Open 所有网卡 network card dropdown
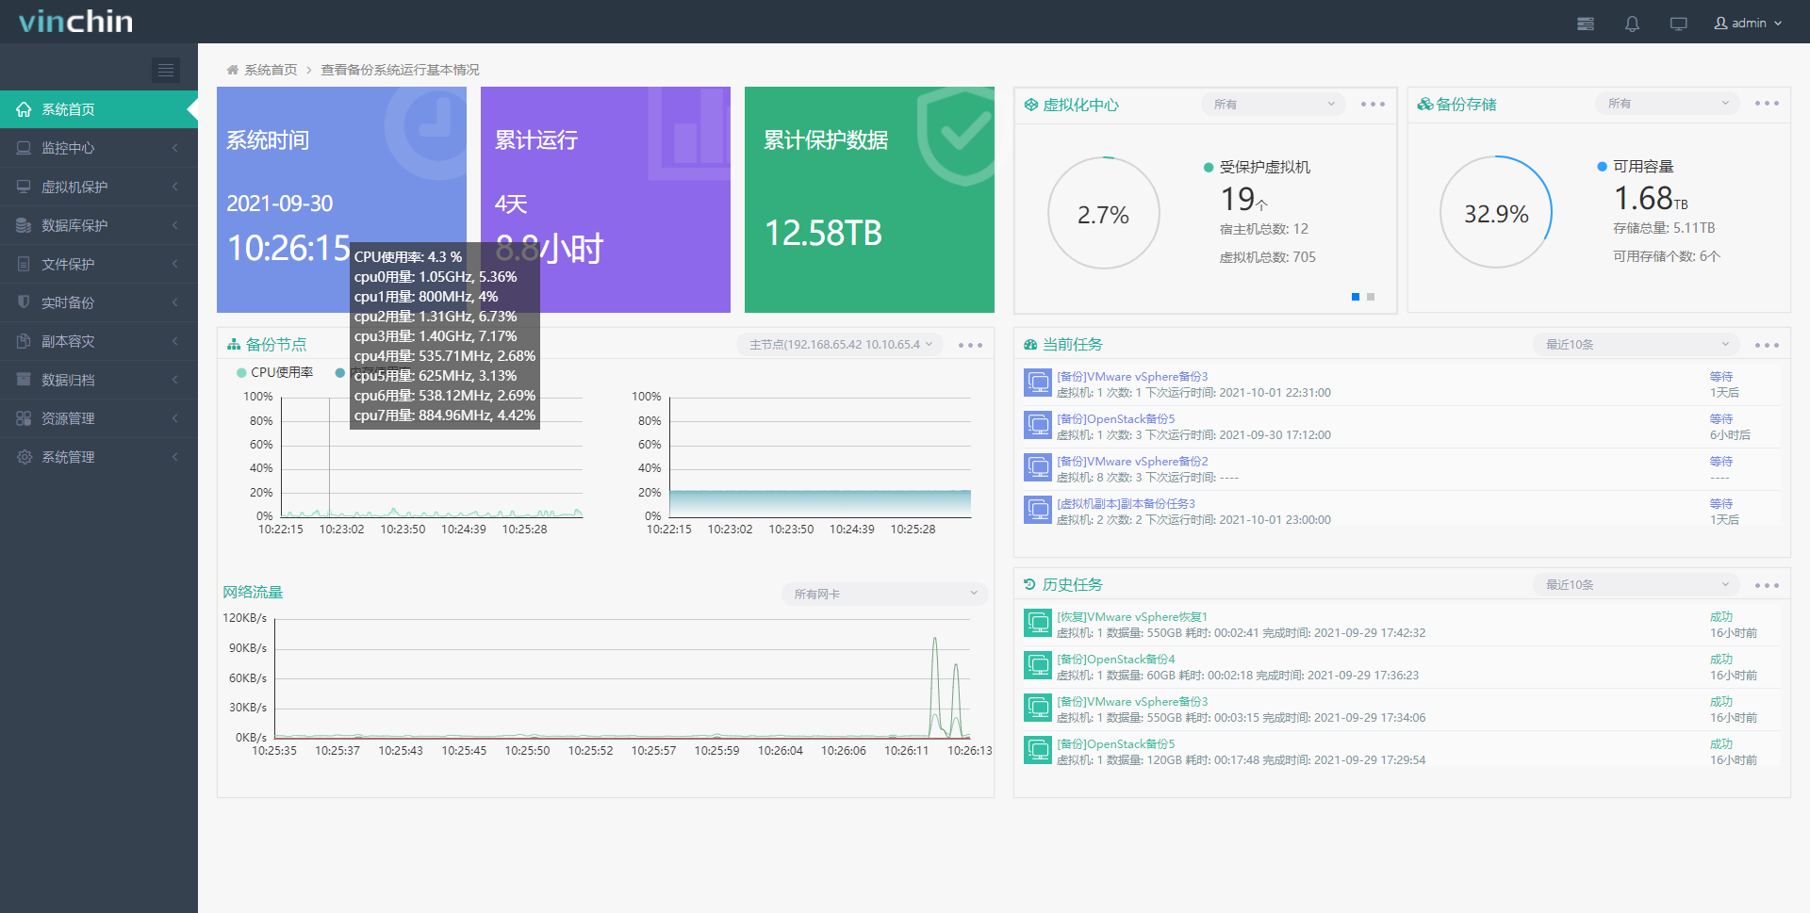The image size is (1810, 913). (885, 594)
